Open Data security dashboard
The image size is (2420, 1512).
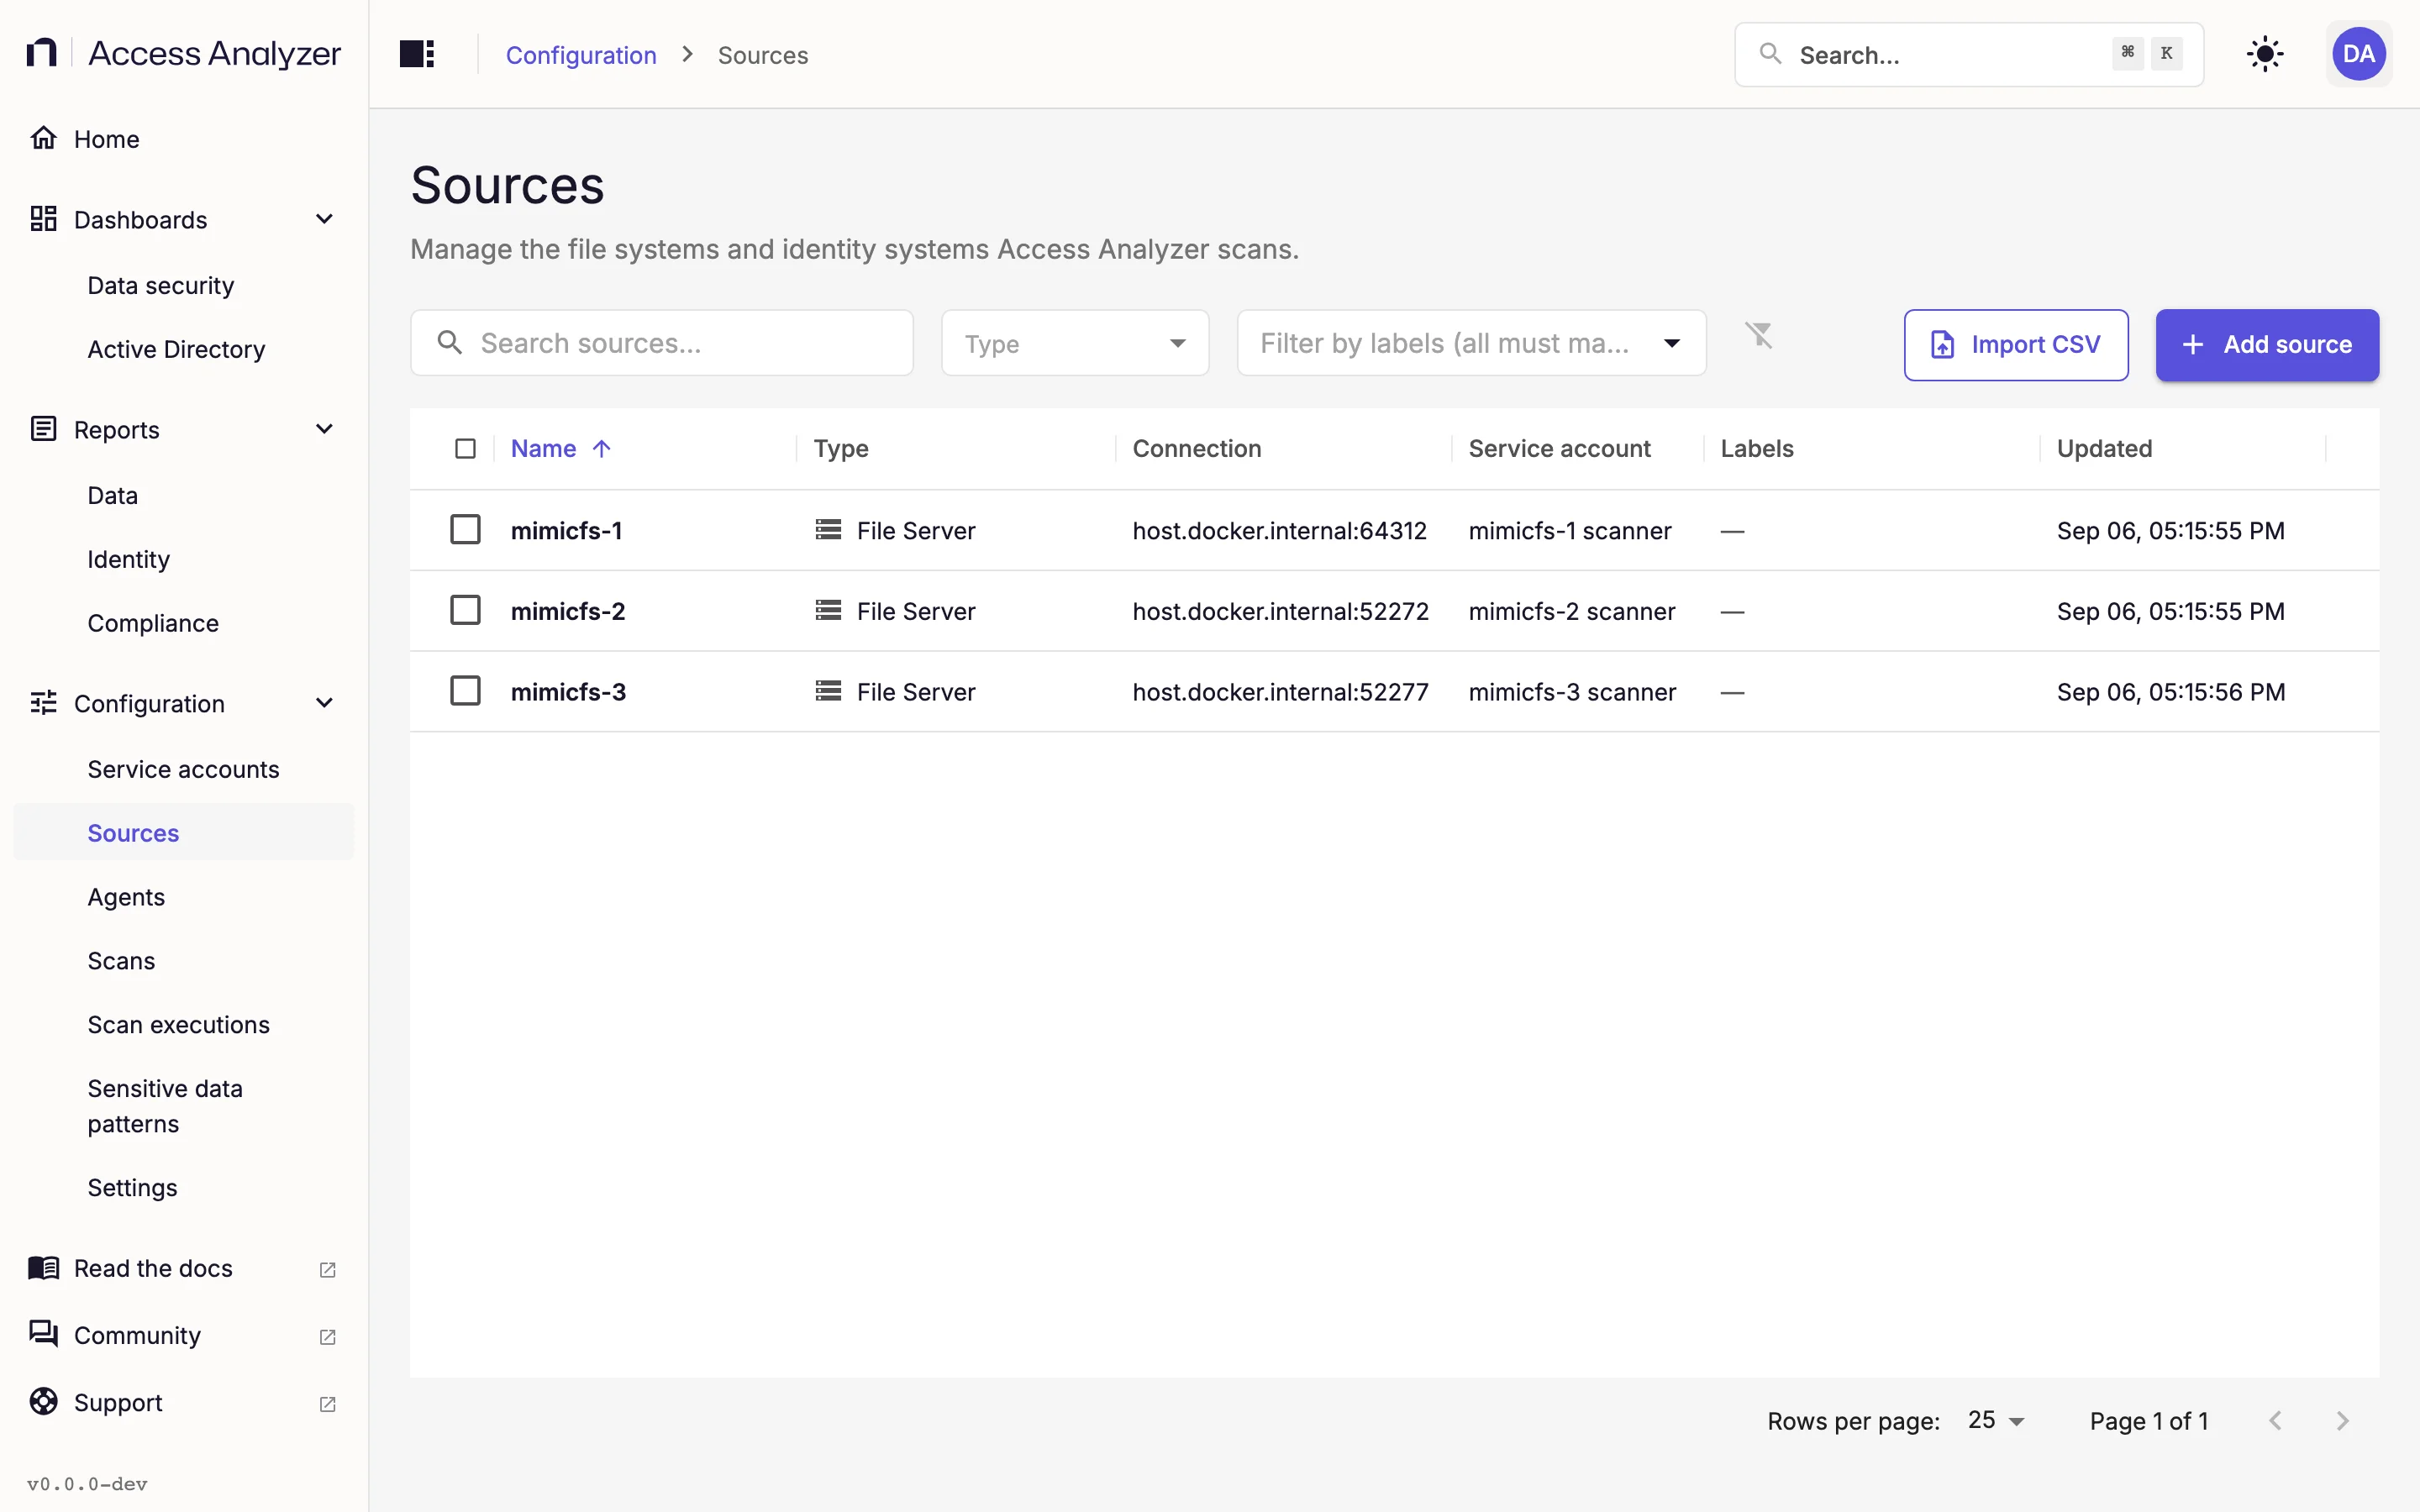161,286
